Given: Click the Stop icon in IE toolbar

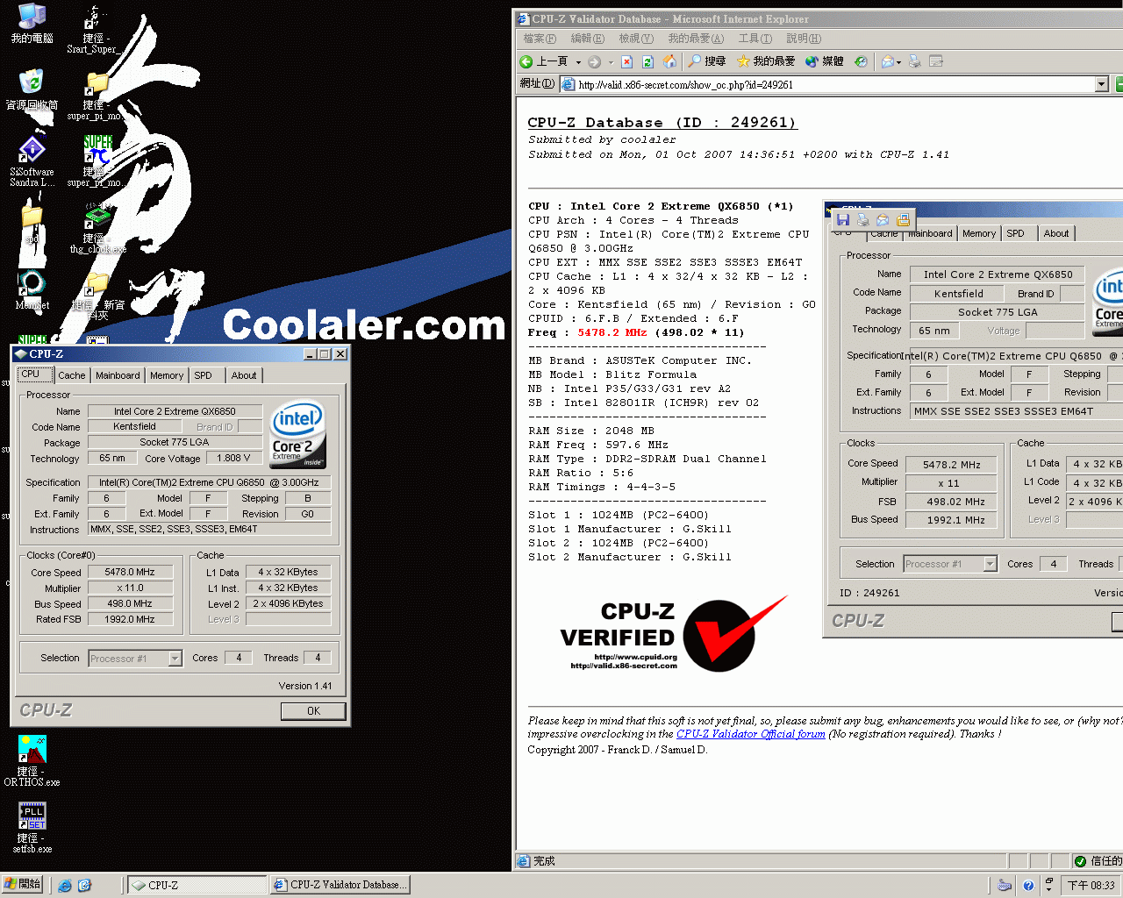Looking at the screenshot, I should (626, 61).
